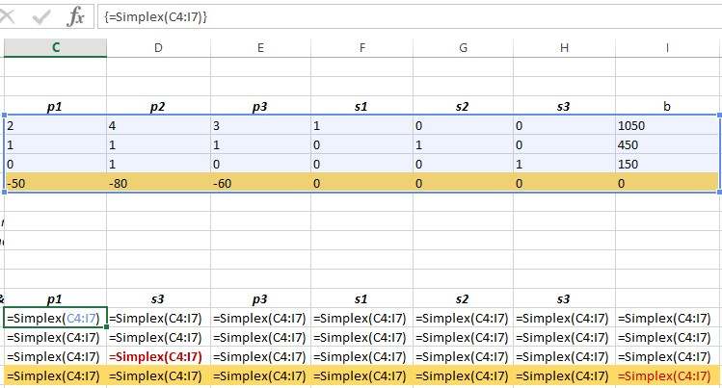Click the cell containing -60

tap(260, 183)
